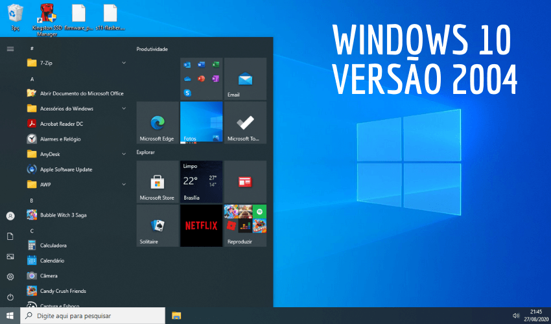
Task: Open the Microsoft To Do tile
Action: [245, 122]
